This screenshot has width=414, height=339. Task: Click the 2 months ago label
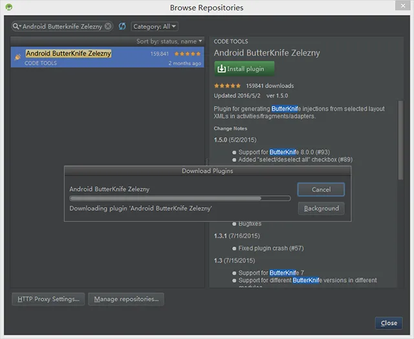184,63
